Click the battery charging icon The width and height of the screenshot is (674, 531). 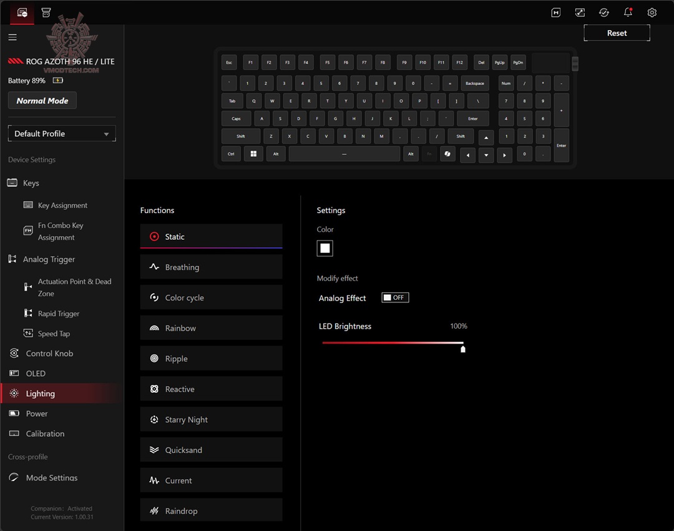tap(57, 81)
